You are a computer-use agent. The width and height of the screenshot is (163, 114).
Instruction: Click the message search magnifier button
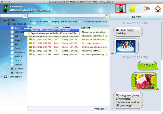click(x=107, y=16)
